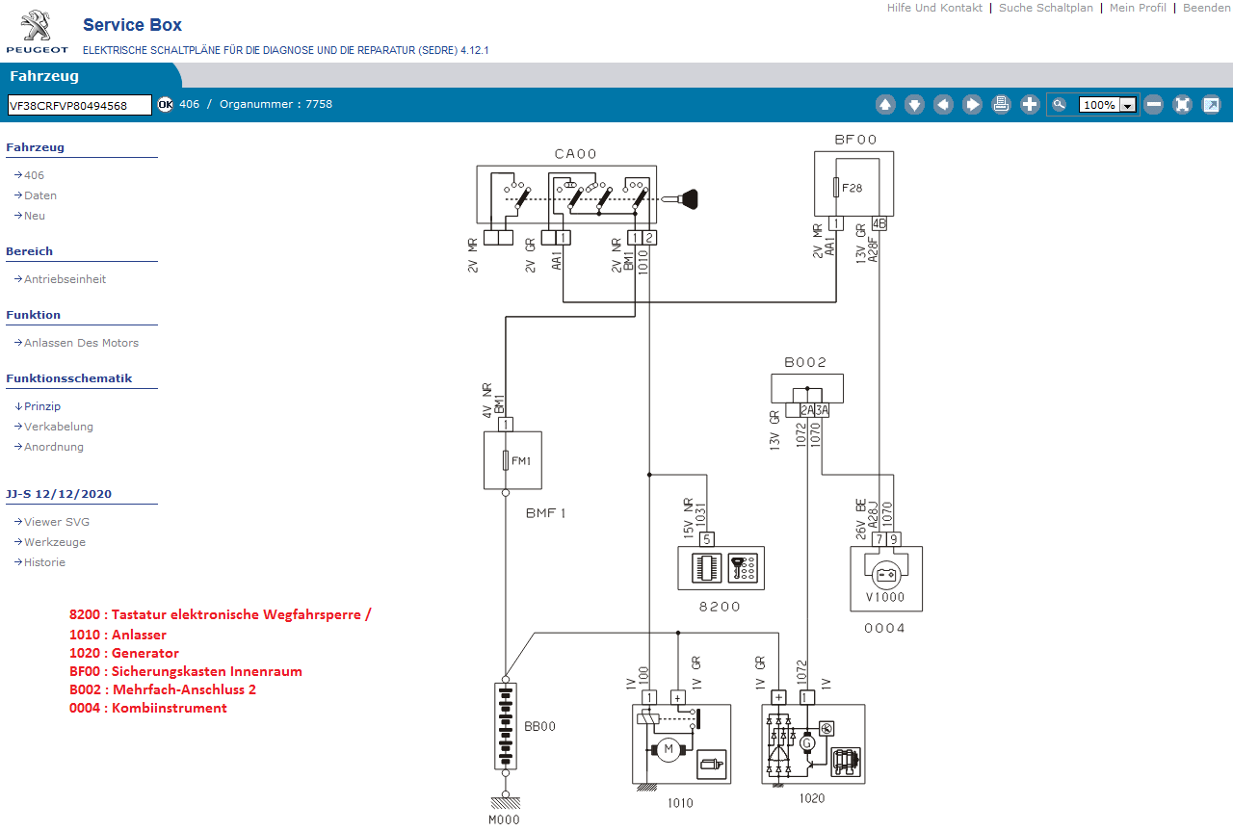Select Anordnung view in sidebar
1233x831 pixels.
[54, 447]
